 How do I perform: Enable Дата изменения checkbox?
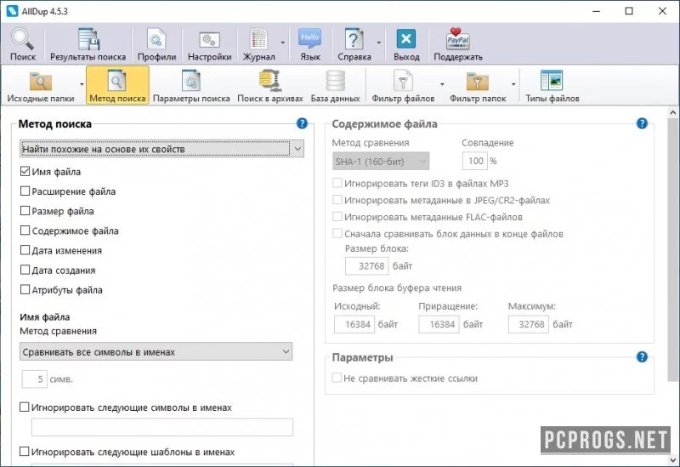point(25,250)
